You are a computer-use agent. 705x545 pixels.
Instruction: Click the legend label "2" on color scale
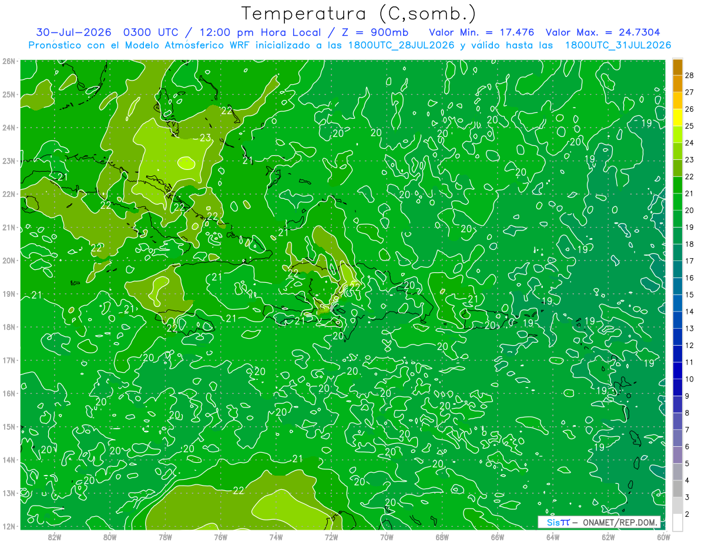(x=687, y=514)
